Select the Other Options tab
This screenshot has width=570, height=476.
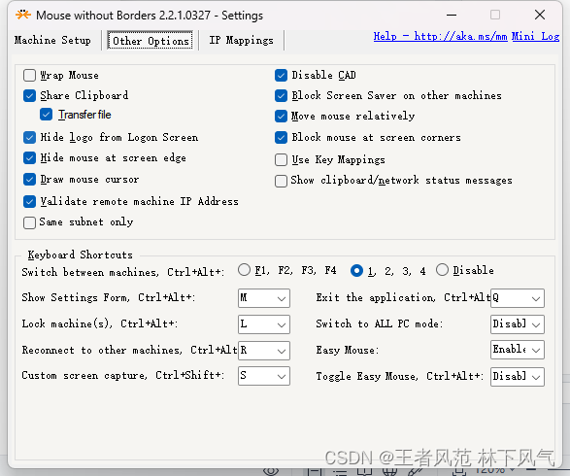pos(151,41)
